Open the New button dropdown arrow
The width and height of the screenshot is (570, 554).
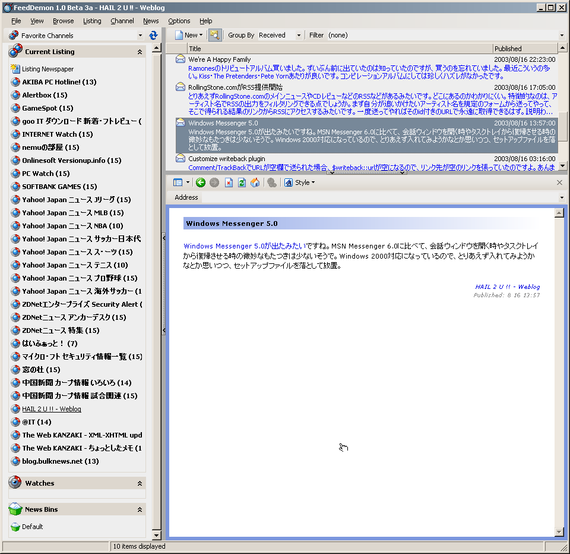(201, 35)
